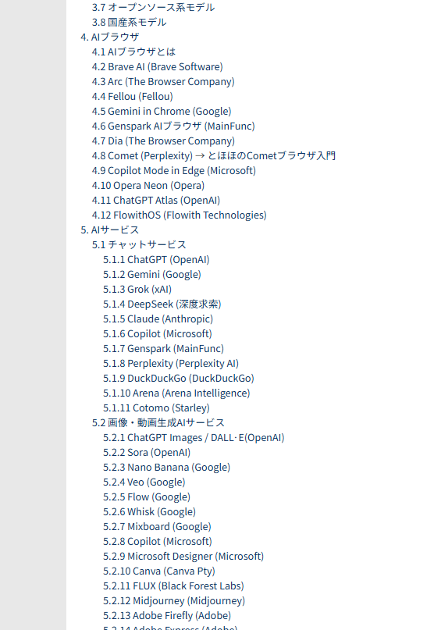This screenshot has width=434, height=630.
Task: Jump to chapter 5. AIサービス
Action: coord(110,230)
